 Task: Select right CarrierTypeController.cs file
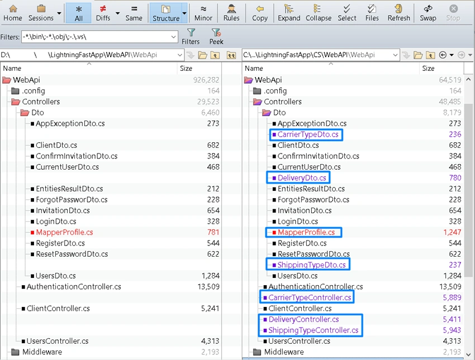click(x=310, y=297)
